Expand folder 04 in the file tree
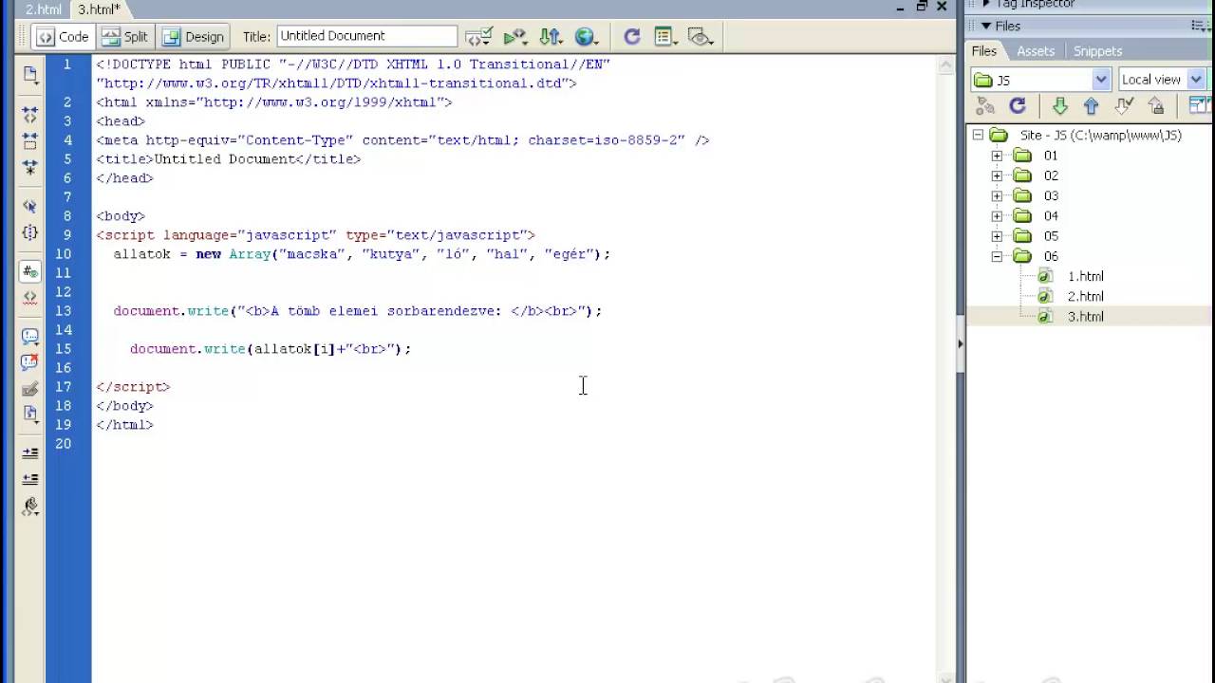Viewport: 1215px width, 683px height. coord(997,216)
